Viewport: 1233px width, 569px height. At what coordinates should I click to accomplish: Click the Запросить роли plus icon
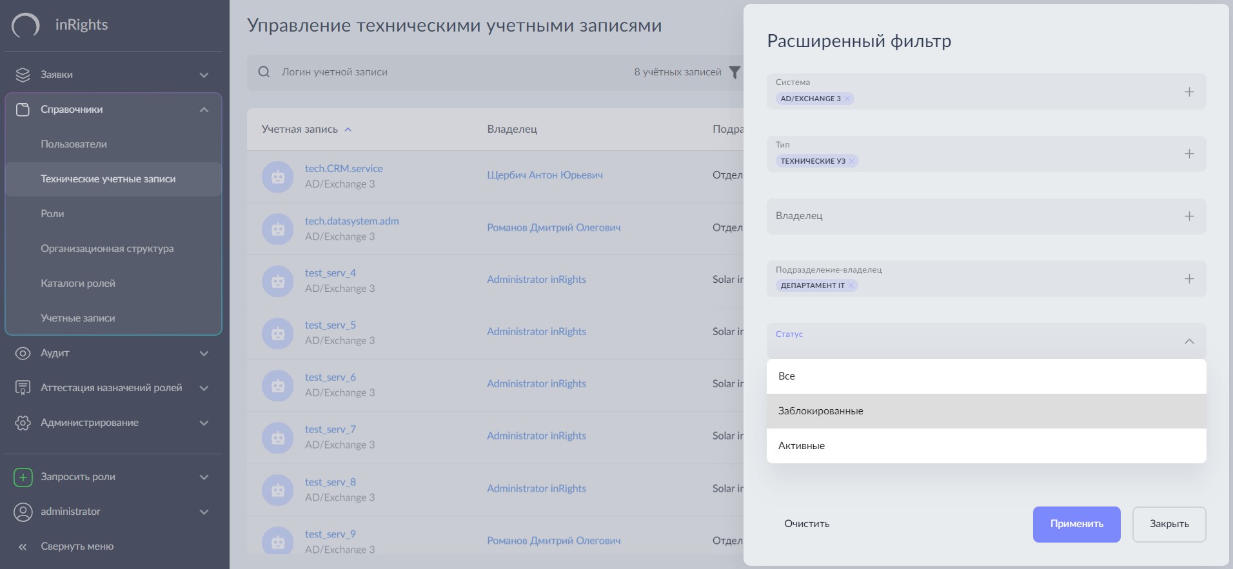click(x=23, y=477)
